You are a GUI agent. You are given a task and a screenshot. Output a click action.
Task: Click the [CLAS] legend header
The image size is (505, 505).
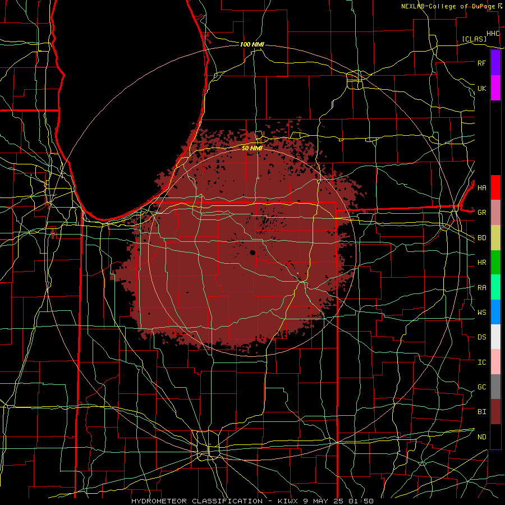click(x=474, y=39)
